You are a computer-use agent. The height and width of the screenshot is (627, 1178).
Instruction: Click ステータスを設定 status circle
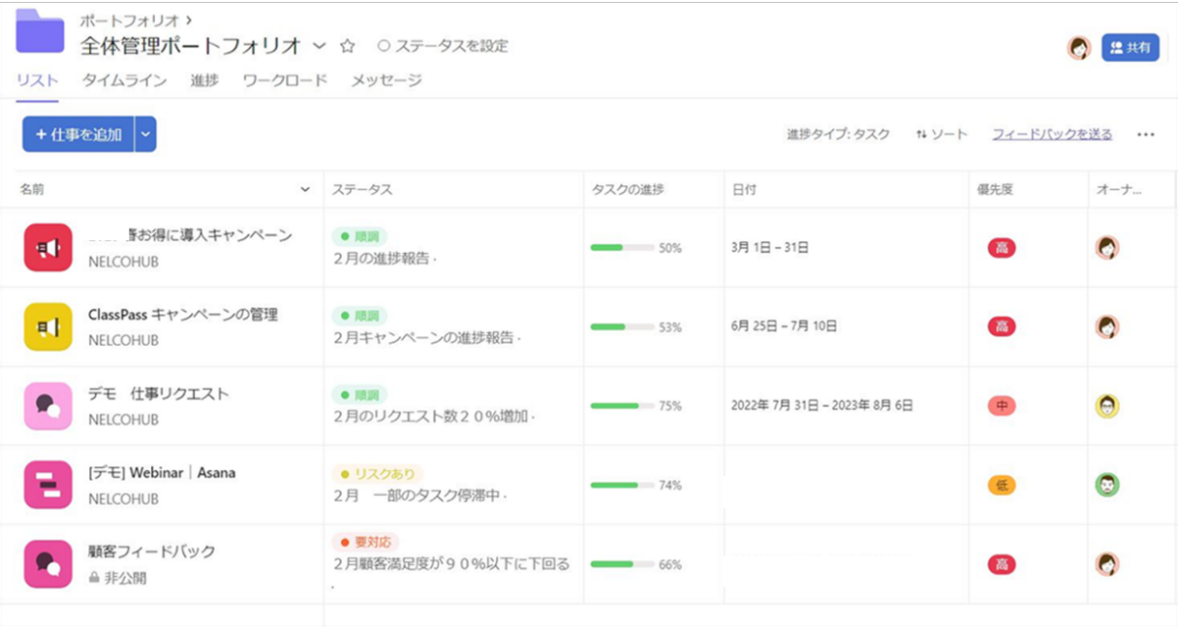pyautogui.click(x=383, y=46)
